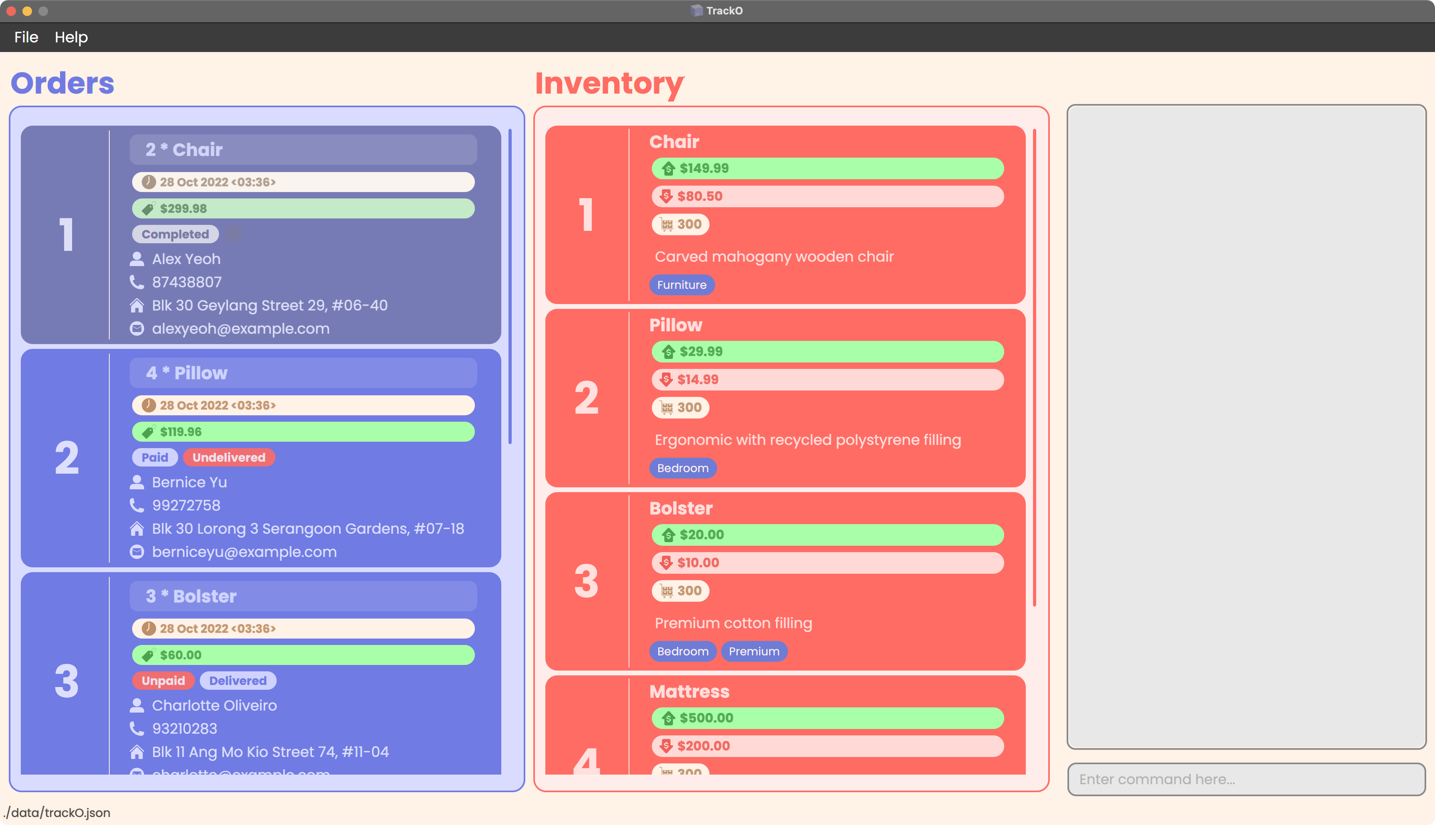Viewport: 1435px width, 825px height.
Task: Click the ./data/trackO.json status bar path
Action: [x=57, y=813]
